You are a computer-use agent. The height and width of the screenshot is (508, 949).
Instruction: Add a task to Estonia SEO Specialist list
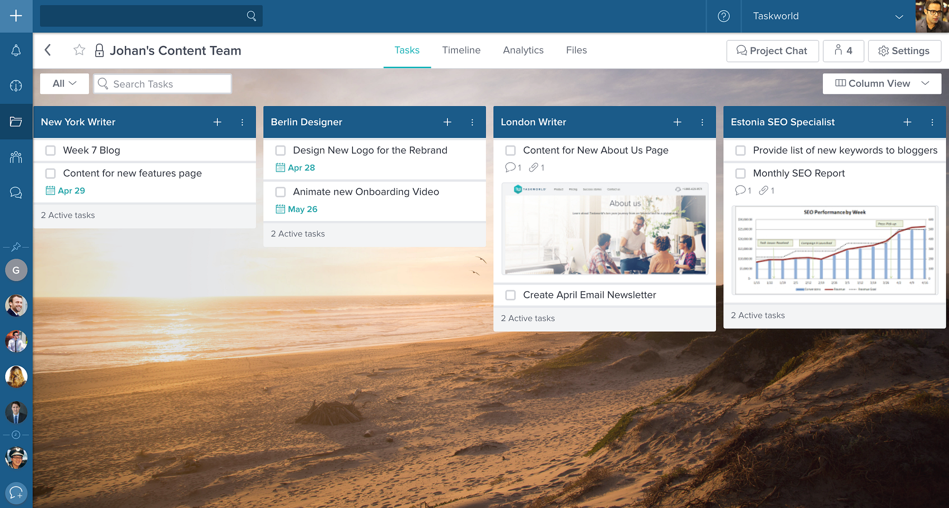pyautogui.click(x=907, y=122)
